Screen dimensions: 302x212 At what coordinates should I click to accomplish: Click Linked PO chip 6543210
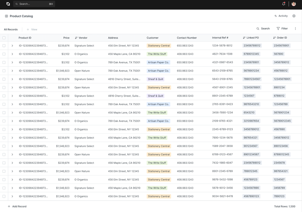(x=249, y=113)
